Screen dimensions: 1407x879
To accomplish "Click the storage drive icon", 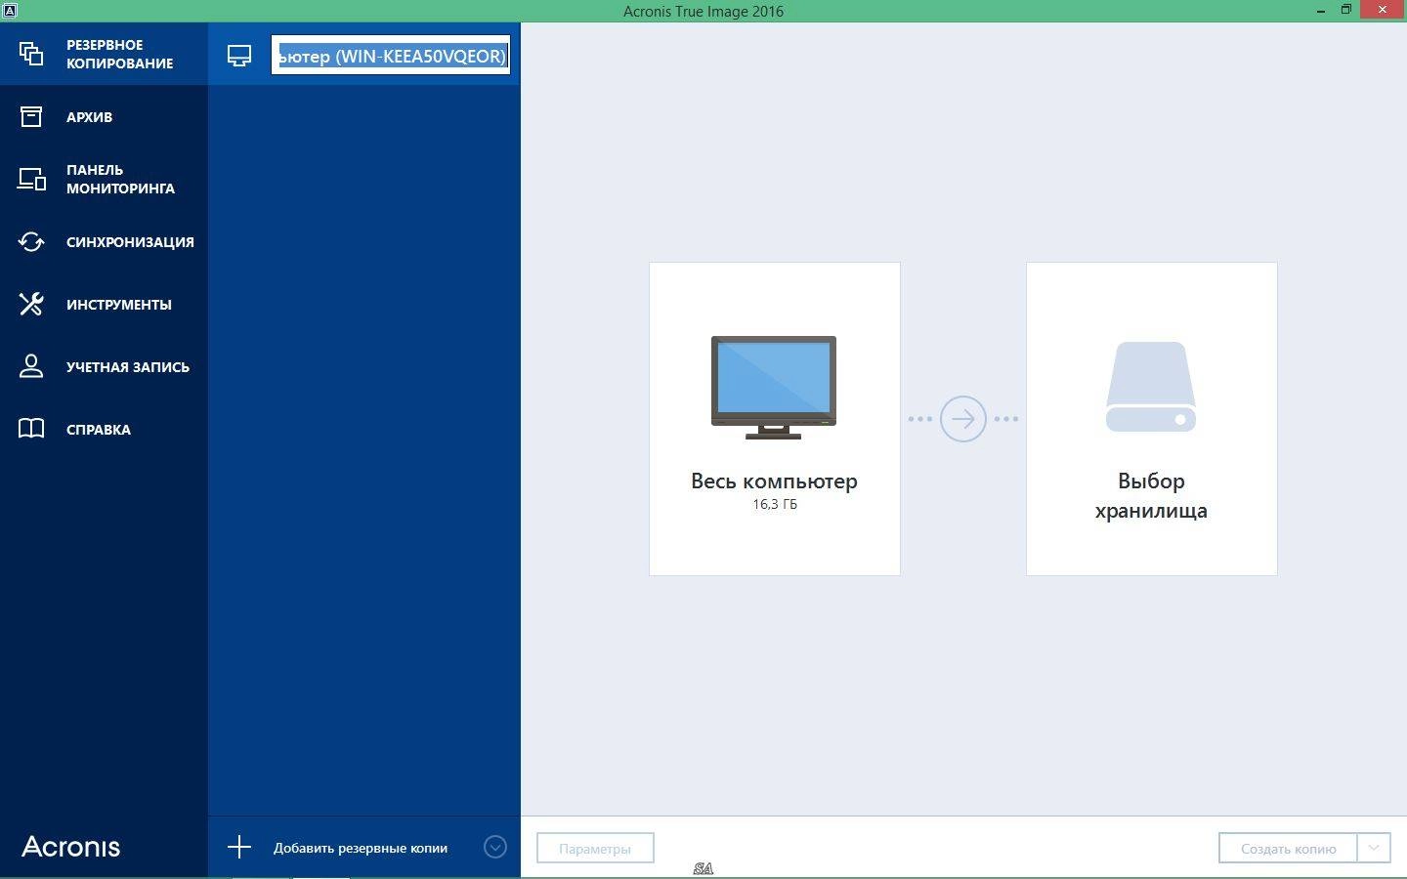I will coord(1151,387).
